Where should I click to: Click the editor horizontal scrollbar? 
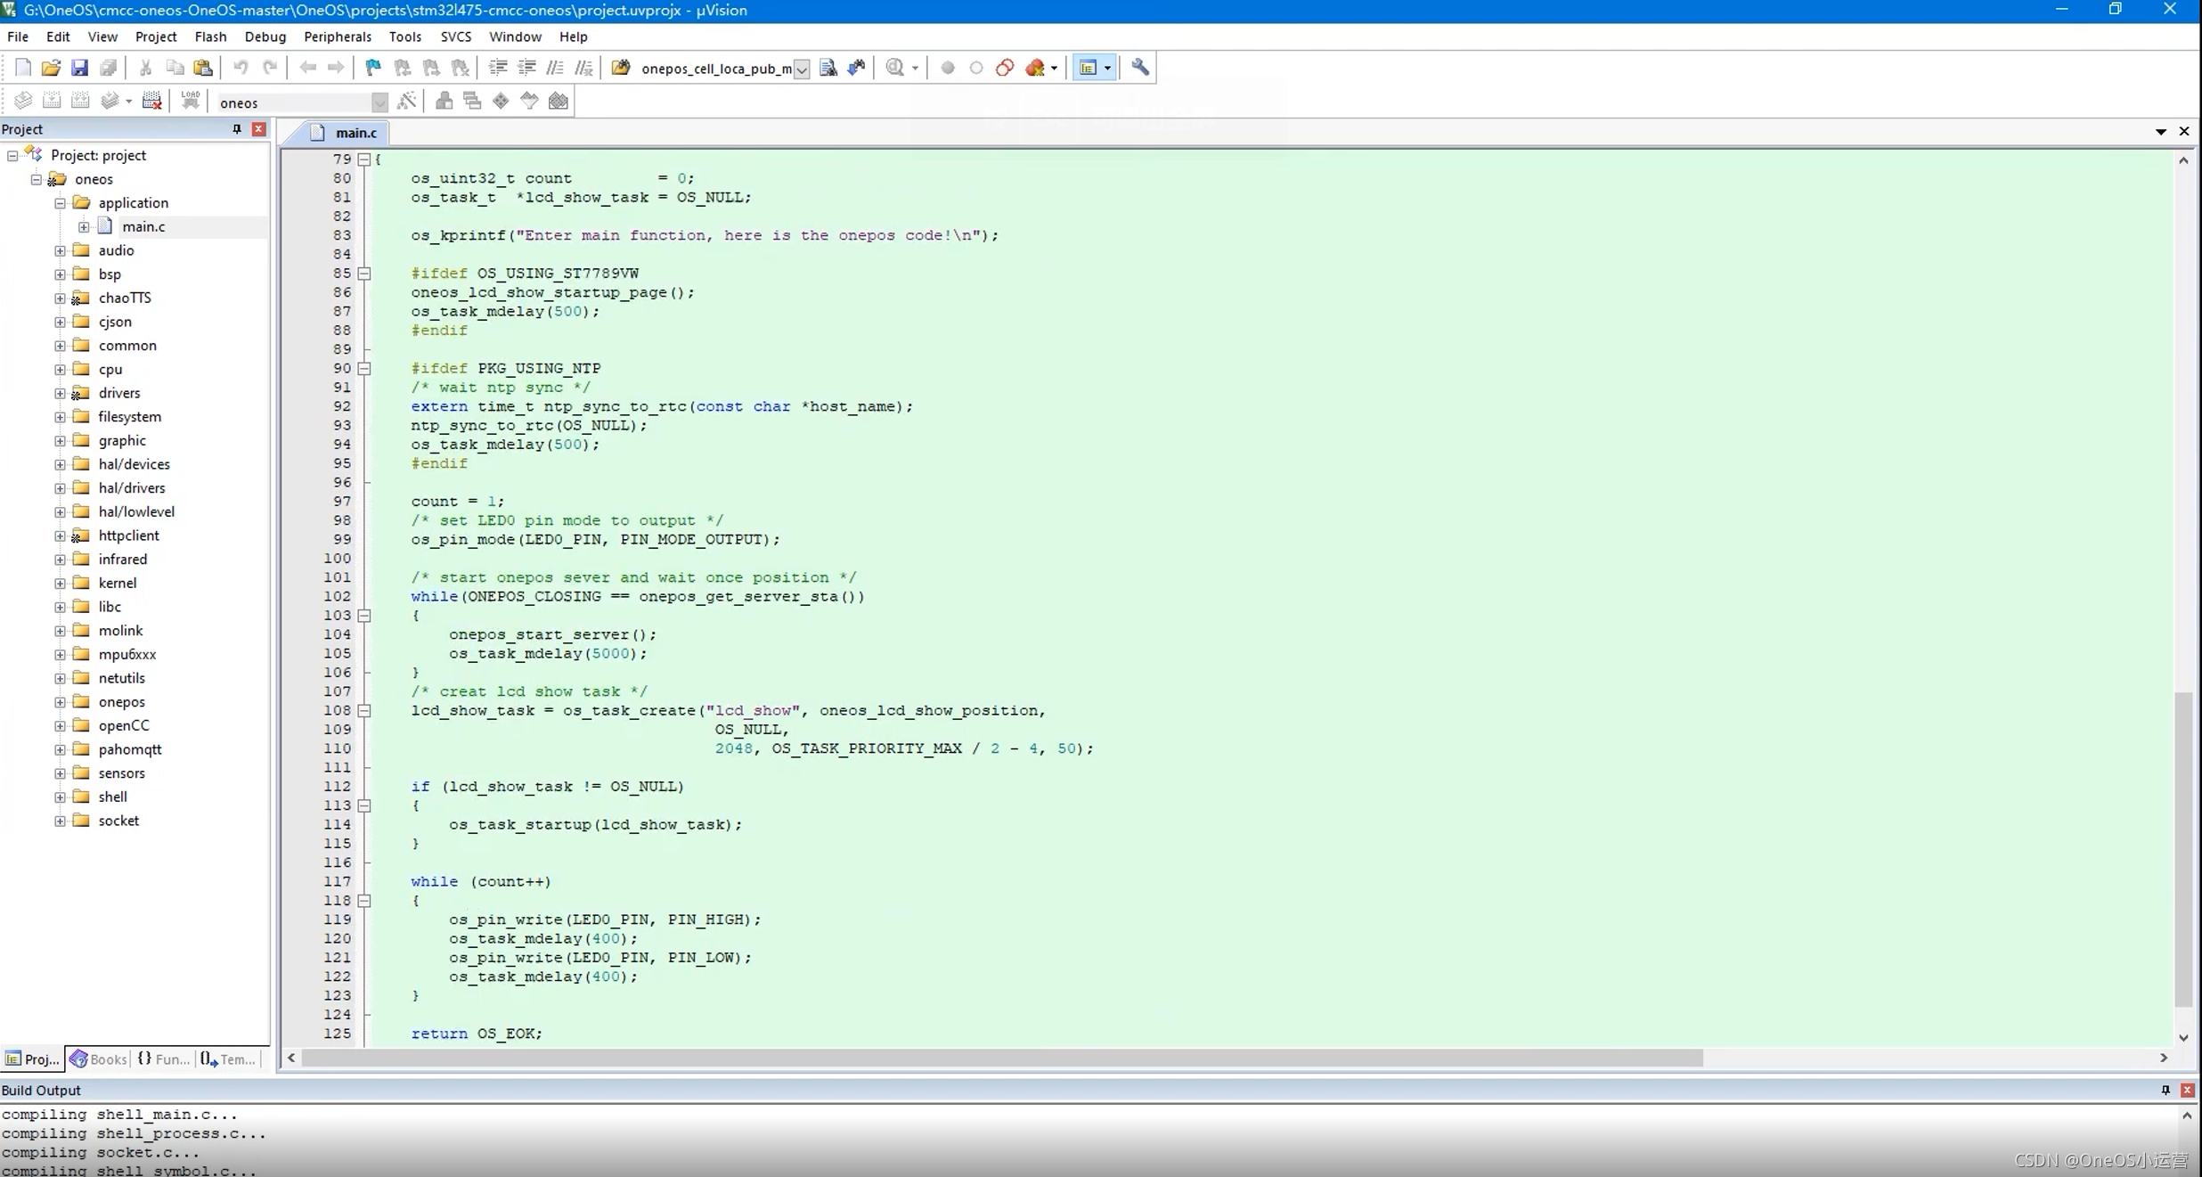[x=1002, y=1058]
